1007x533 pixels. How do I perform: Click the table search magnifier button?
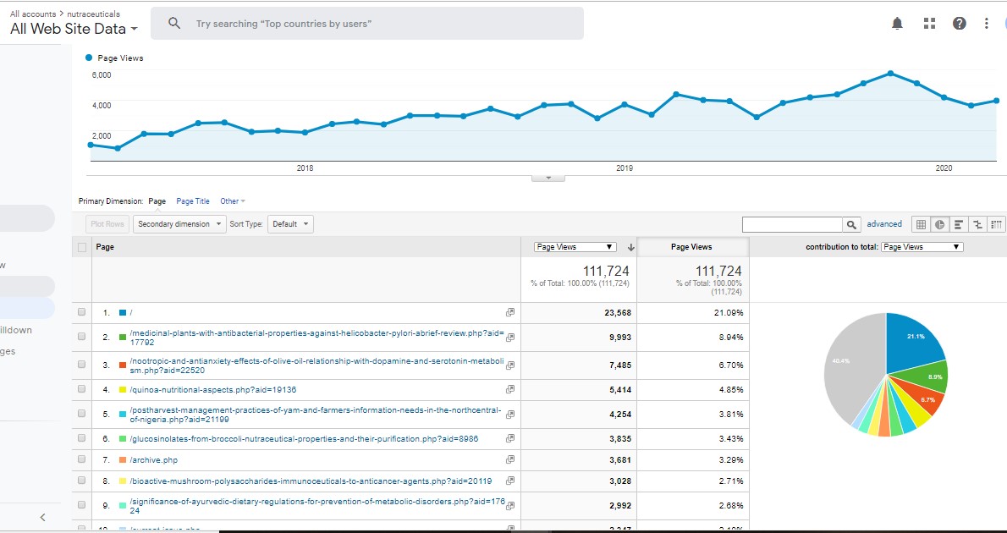tap(851, 224)
